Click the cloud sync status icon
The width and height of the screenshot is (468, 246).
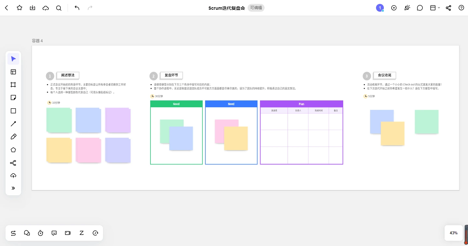(45, 8)
